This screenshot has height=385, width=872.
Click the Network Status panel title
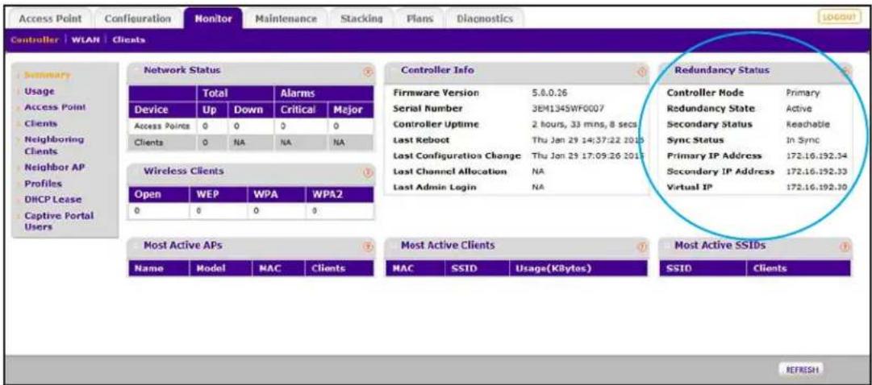[181, 70]
